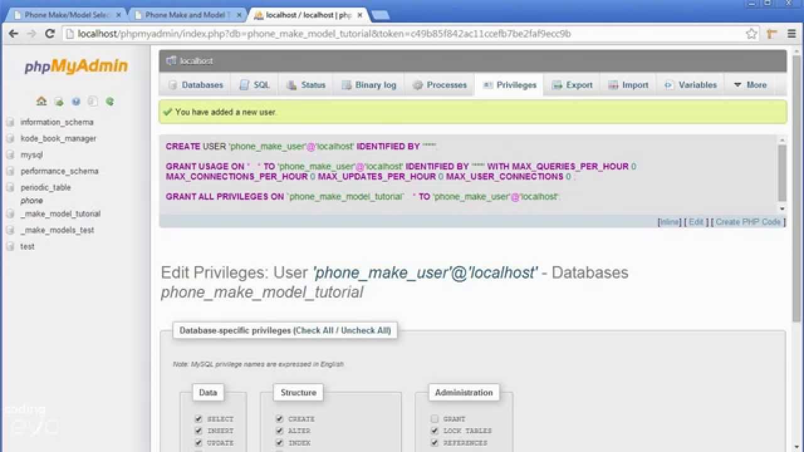Toggle the INSERT privilege checkbox
804x452 pixels.
coord(198,431)
